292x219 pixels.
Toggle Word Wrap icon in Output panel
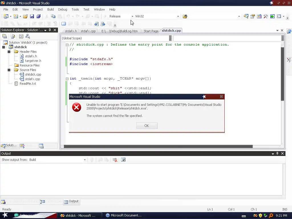pyautogui.click(x=123, y=160)
